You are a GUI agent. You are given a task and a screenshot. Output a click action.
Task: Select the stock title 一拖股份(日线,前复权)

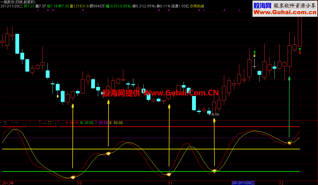(x=18, y=2)
